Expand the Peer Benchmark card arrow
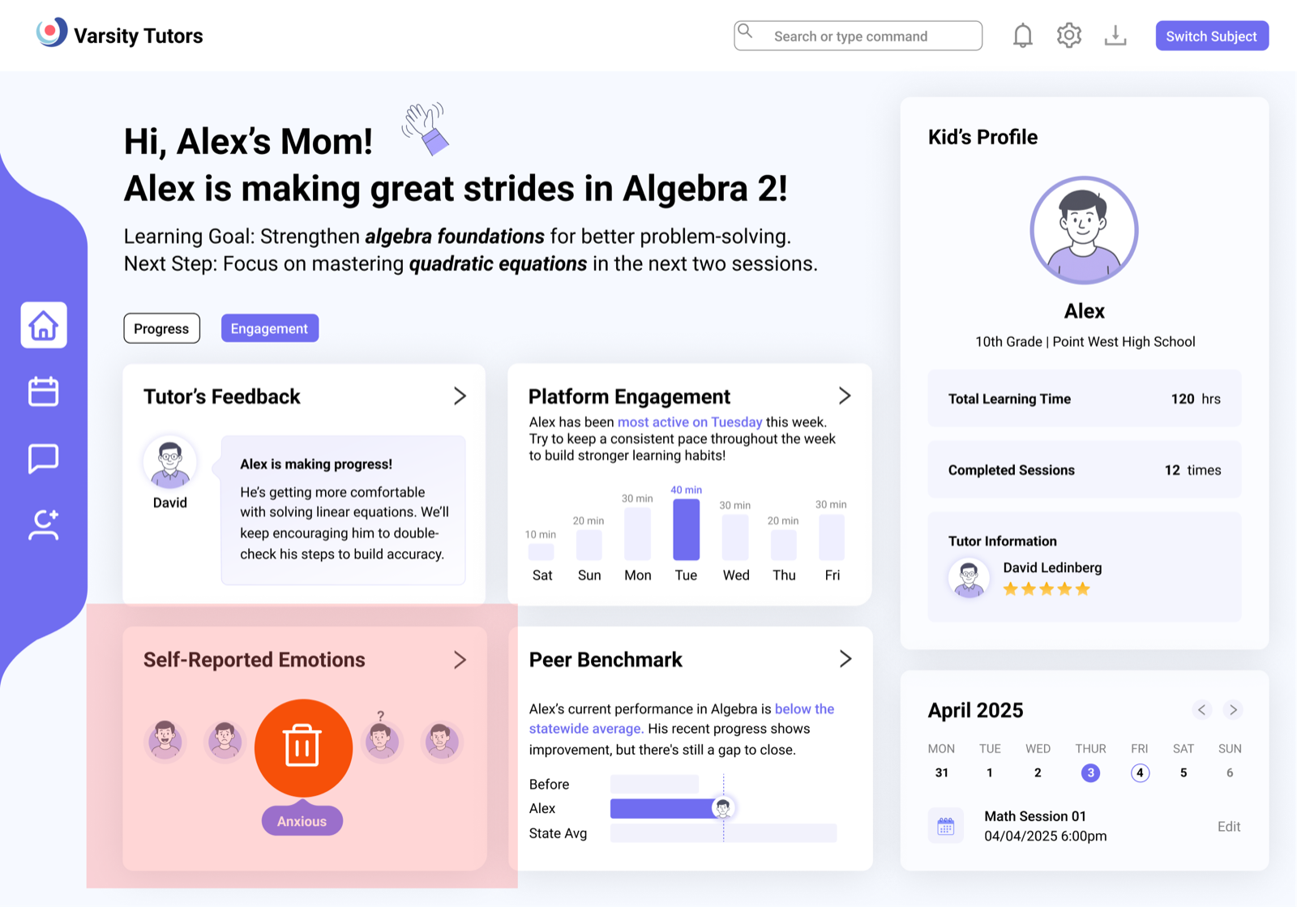The width and height of the screenshot is (1297, 907). 845,659
